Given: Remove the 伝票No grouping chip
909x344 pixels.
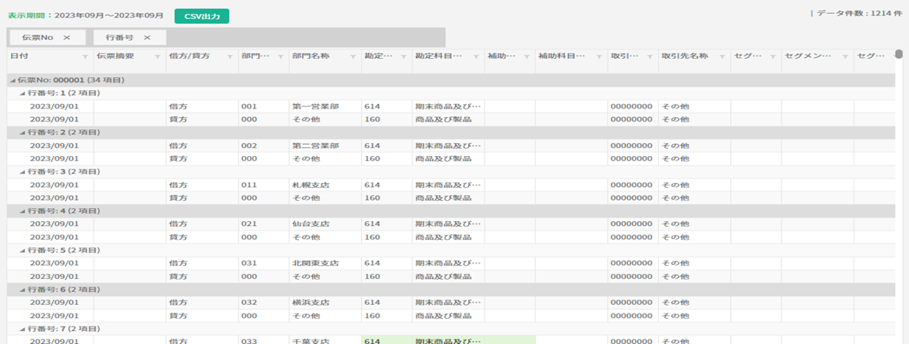Looking at the screenshot, I should [x=67, y=37].
